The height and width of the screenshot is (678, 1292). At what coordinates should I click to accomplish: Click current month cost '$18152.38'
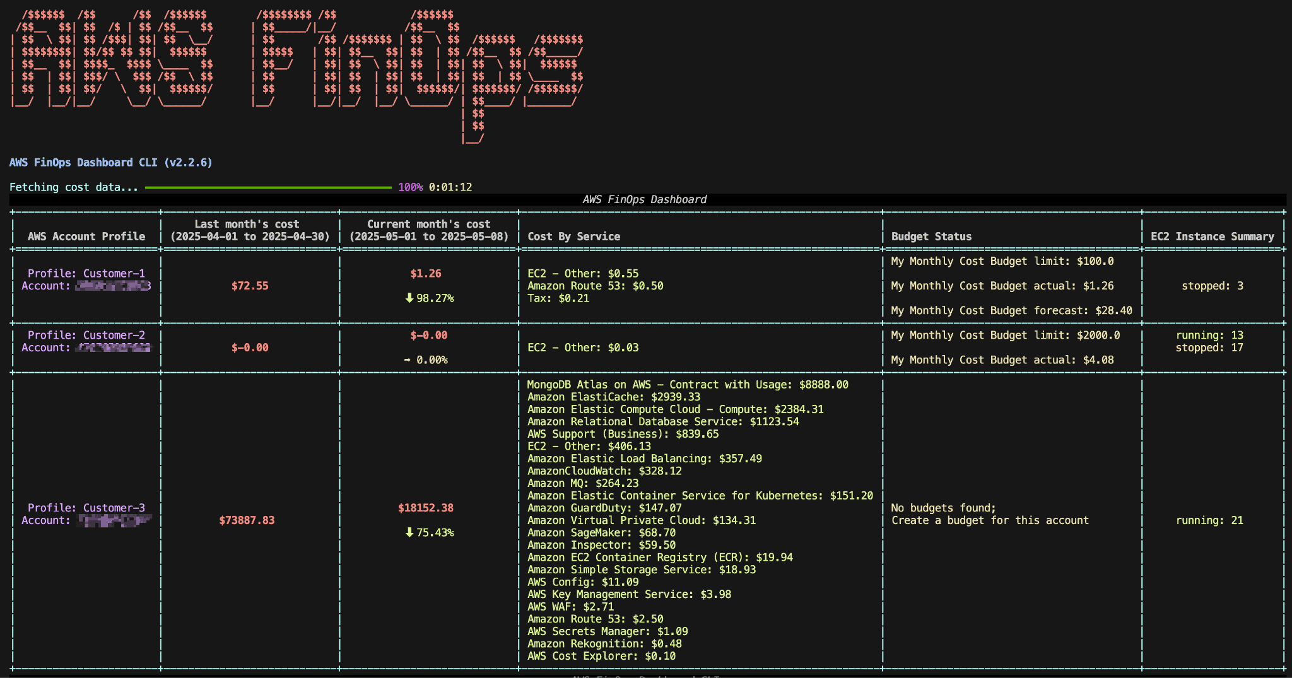(426, 508)
